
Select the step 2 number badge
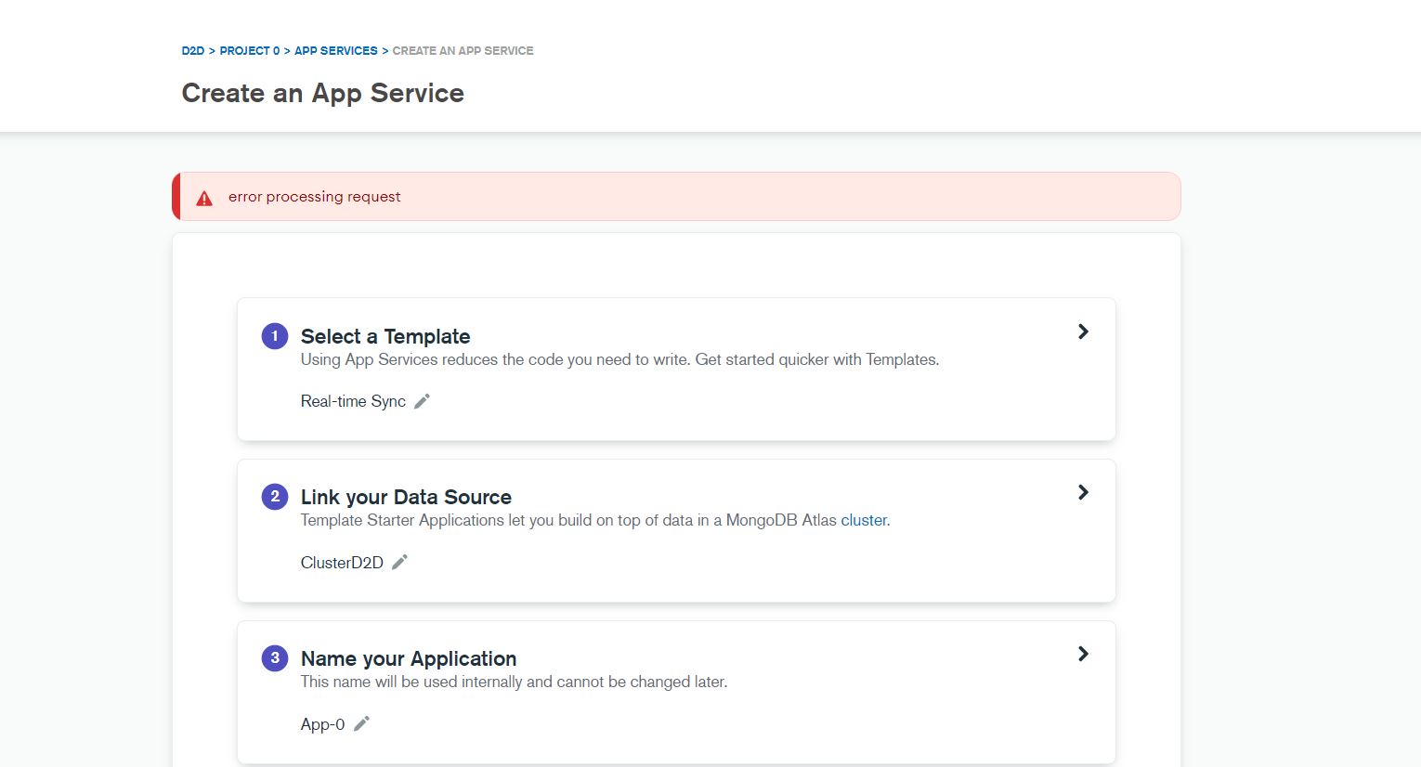coord(275,497)
